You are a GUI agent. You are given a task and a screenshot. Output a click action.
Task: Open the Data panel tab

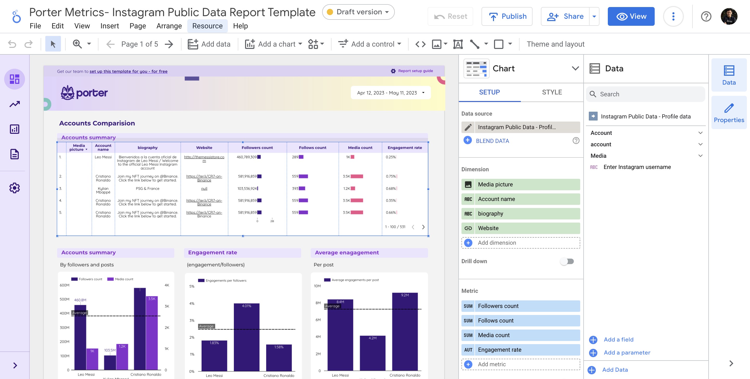tap(729, 75)
